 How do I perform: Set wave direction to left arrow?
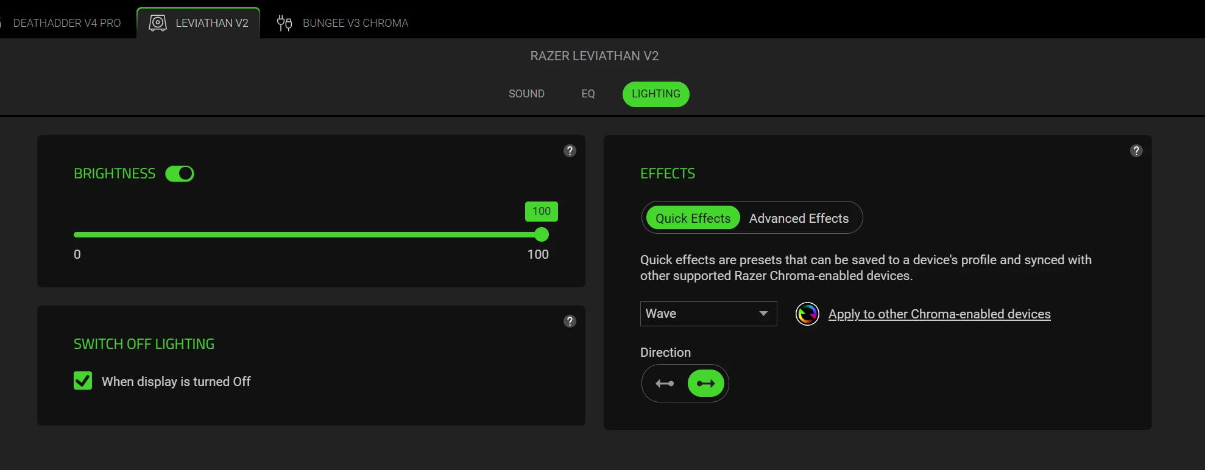pos(665,384)
